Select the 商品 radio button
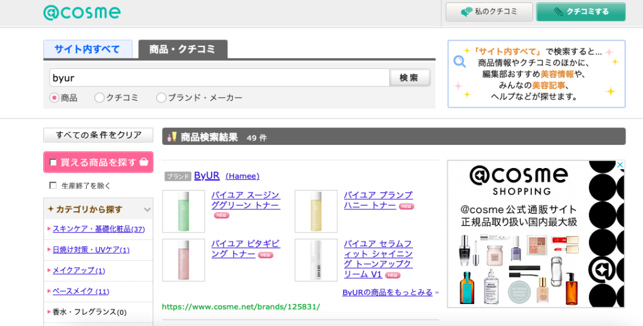Viewport: 643px width, 326px height. (54, 98)
